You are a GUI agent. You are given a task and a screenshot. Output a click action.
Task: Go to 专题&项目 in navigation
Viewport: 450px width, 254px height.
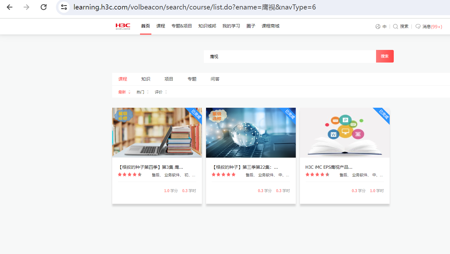(x=182, y=26)
